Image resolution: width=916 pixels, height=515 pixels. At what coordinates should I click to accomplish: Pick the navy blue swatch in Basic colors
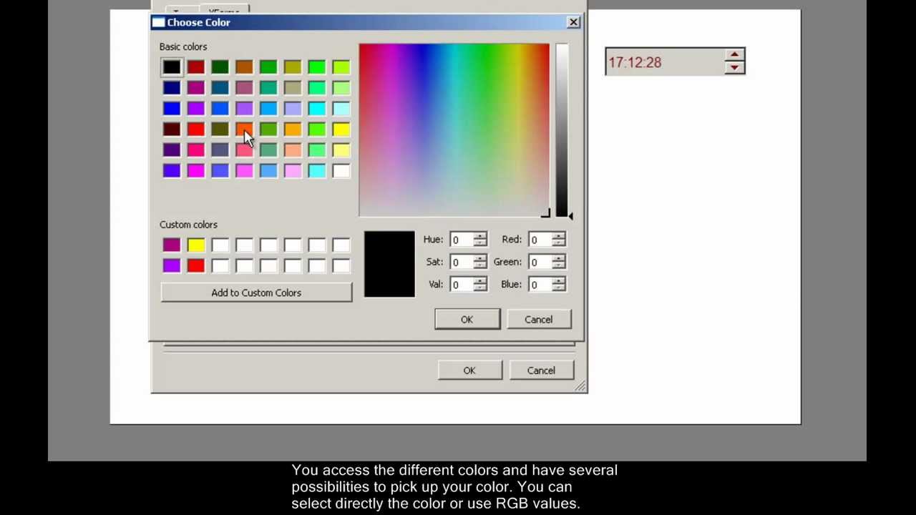tap(172, 87)
